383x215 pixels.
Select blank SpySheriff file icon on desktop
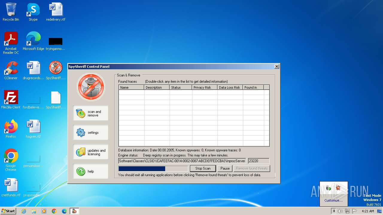[x=56, y=100]
